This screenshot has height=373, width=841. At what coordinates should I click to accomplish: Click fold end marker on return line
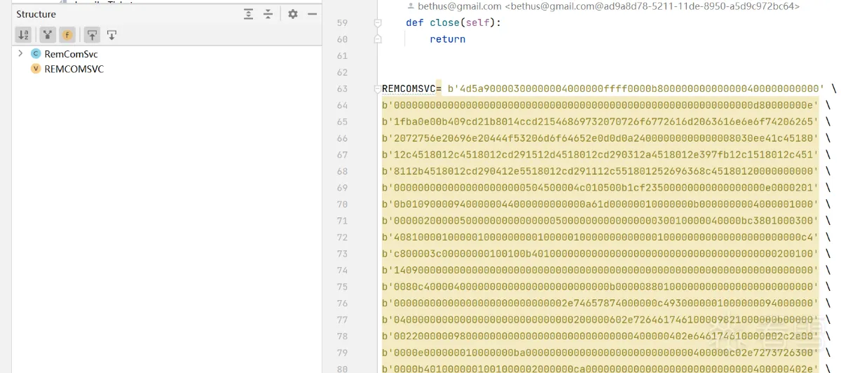[378, 39]
